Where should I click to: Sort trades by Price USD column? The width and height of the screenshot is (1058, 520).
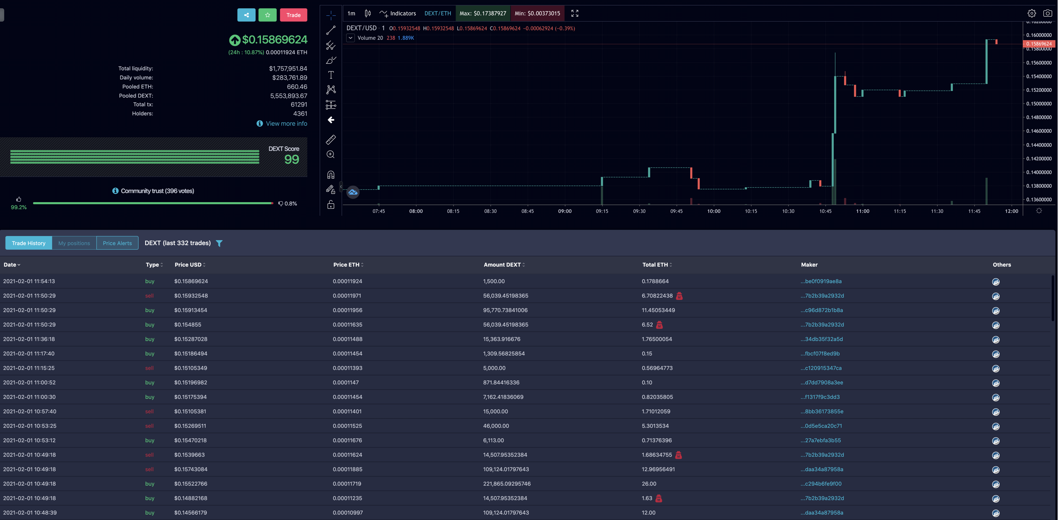click(x=190, y=265)
